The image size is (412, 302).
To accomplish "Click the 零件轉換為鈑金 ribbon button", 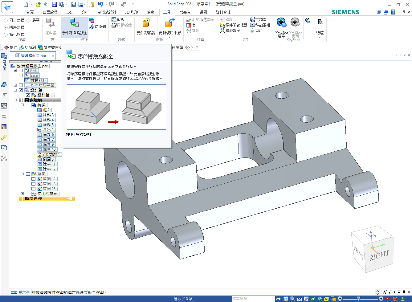I will [x=74, y=27].
